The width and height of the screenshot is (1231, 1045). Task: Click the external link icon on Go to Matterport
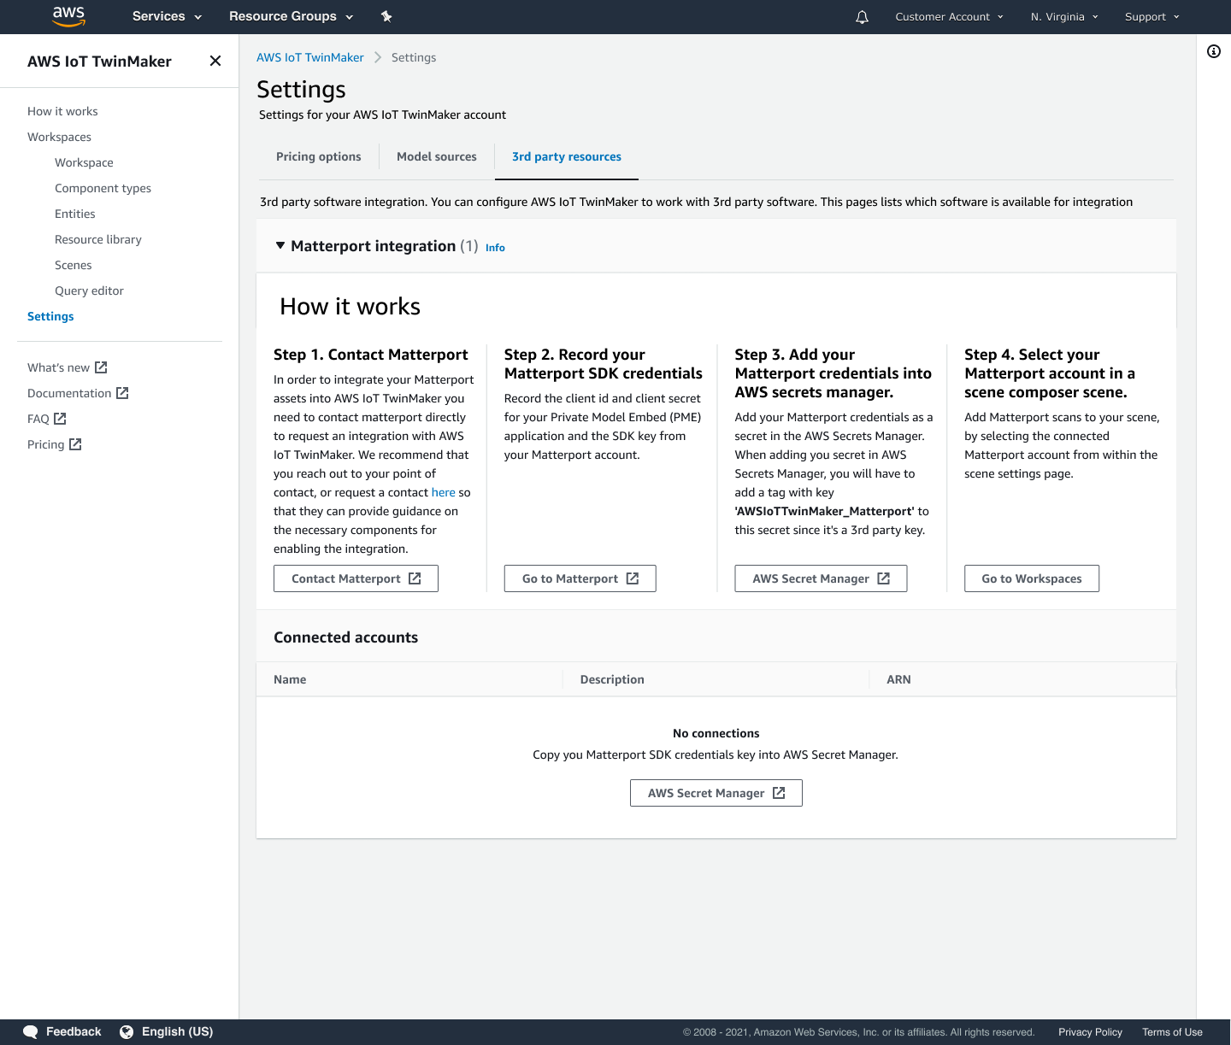pyautogui.click(x=631, y=578)
